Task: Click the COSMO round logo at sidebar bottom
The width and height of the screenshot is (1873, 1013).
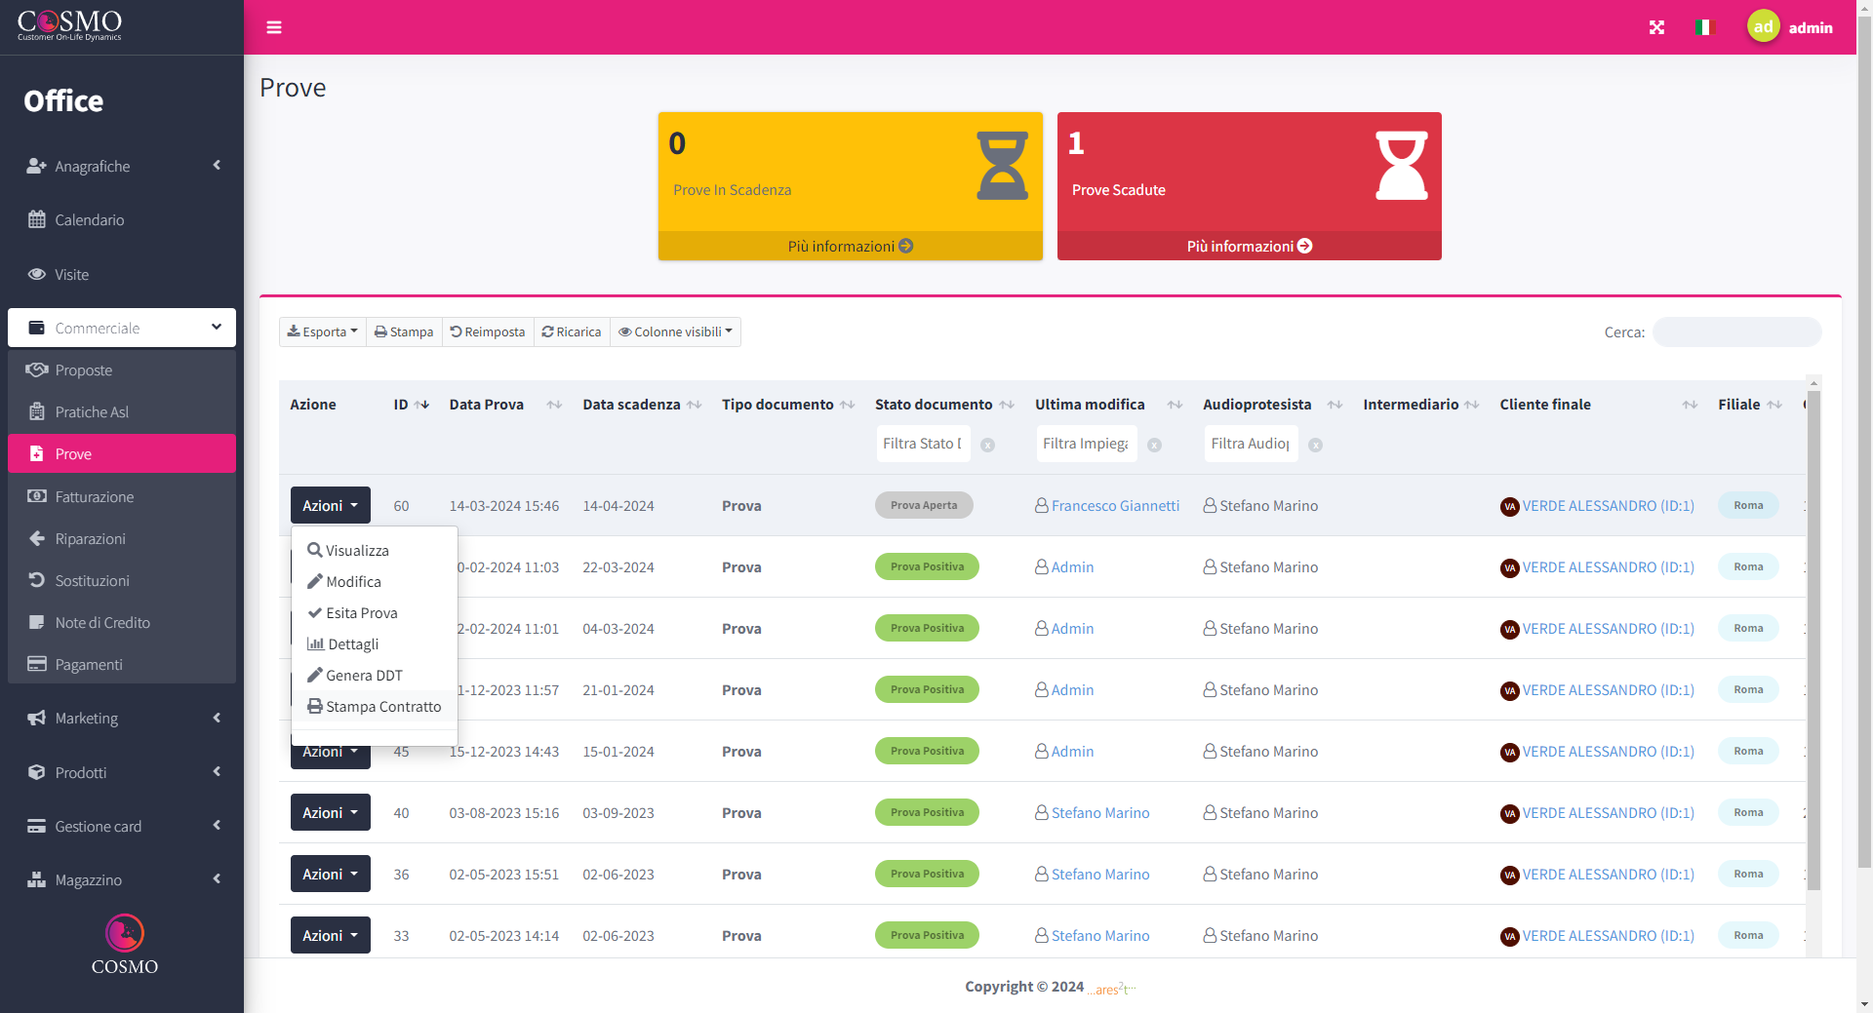Action: (125, 933)
